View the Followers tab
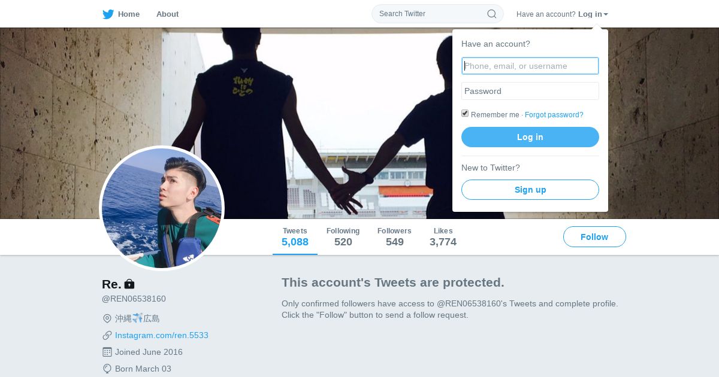This screenshot has width=719, height=377. [394, 237]
